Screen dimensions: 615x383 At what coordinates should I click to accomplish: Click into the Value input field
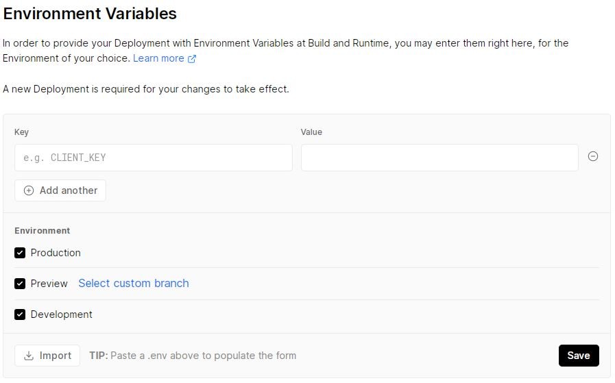(439, 158)
